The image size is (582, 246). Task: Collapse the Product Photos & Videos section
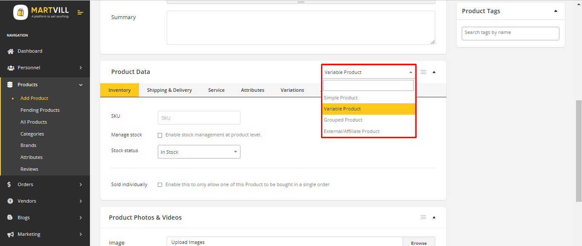point(434,218)
